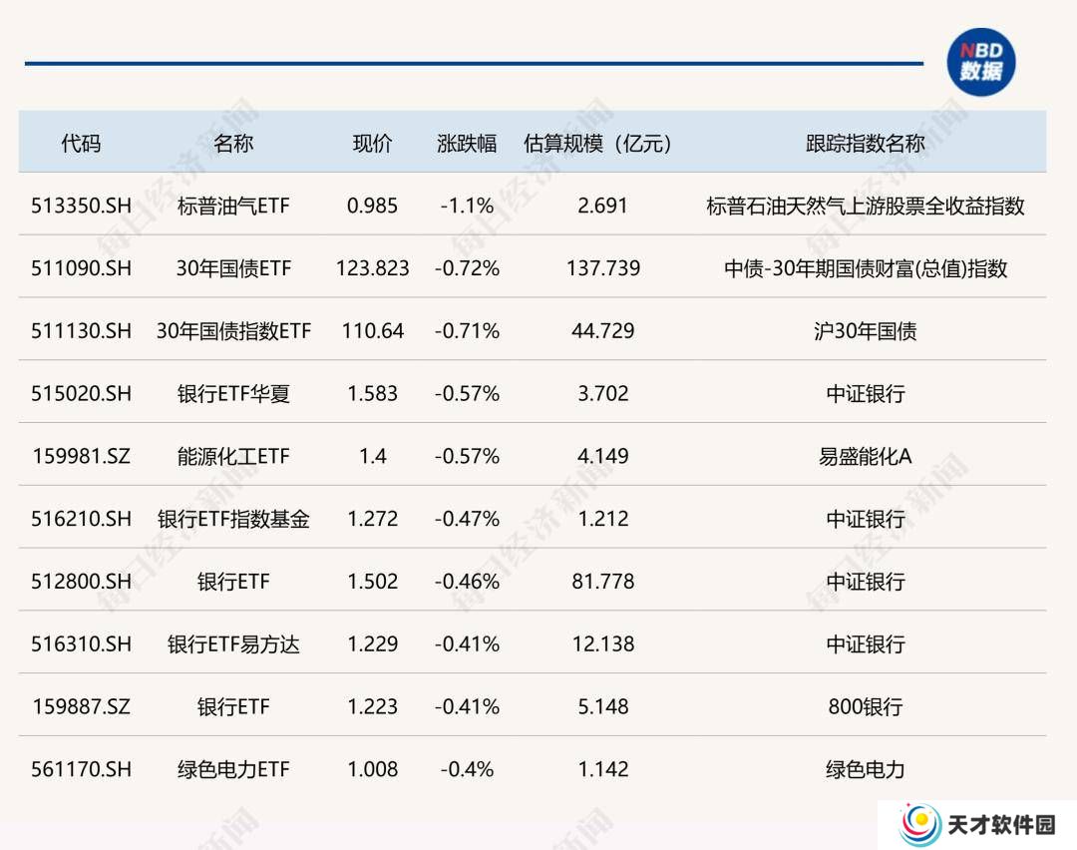
Task: Select the 银行ETF易方达 name cell
Action: 233,643
